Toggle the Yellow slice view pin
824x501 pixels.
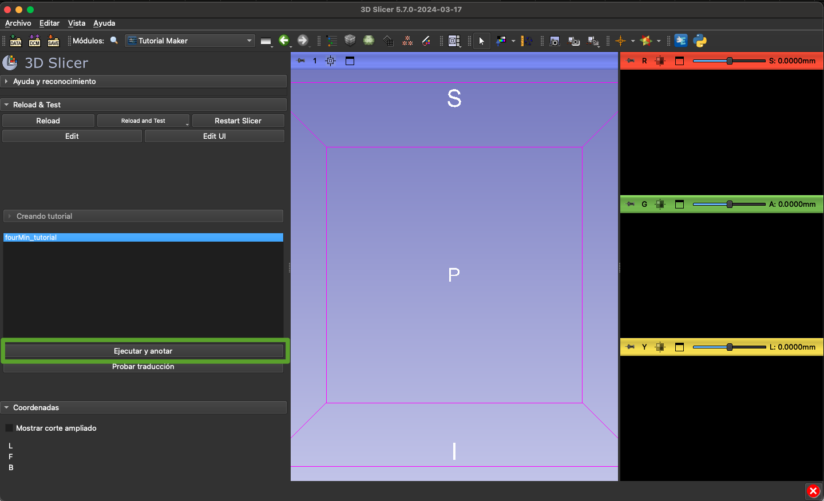[631, 347]
